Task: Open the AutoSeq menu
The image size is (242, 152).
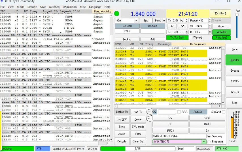Action: tap(54, 6)
